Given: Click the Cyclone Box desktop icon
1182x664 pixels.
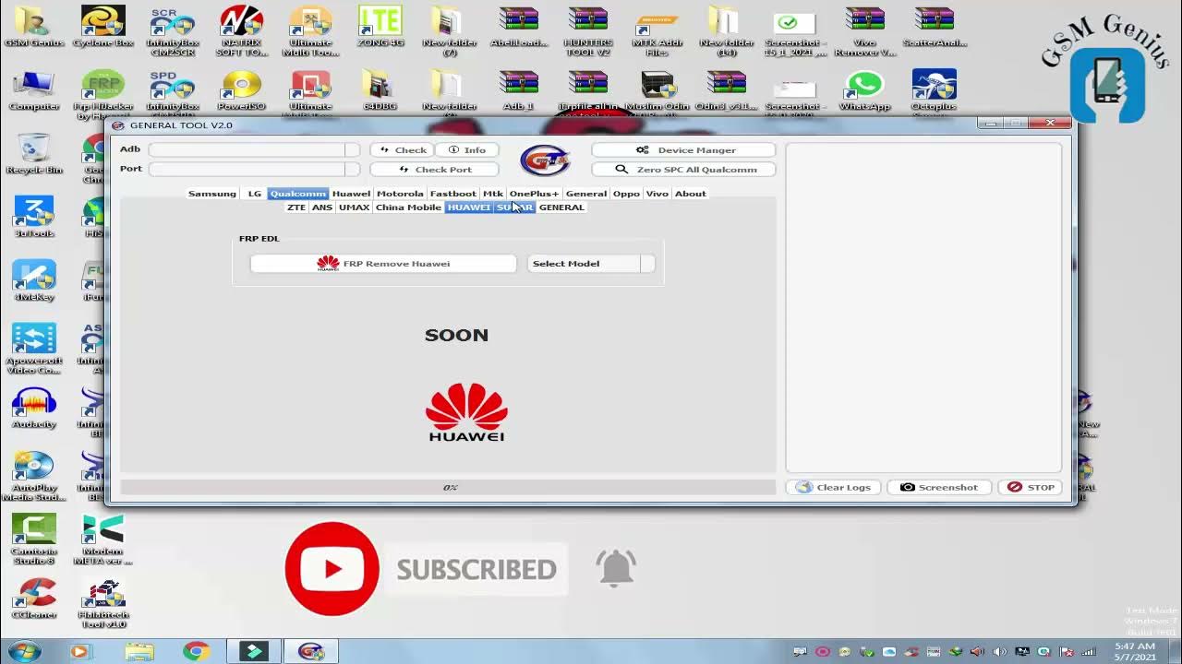Looking at the screenshot, I should point(103,27).
